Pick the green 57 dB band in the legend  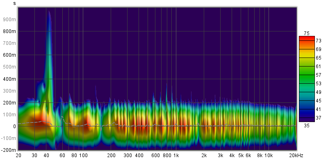307,75
